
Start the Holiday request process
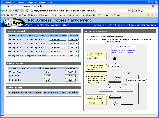(x=48, y=72)
